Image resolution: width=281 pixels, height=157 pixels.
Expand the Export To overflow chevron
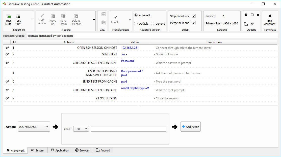point(32,19)
